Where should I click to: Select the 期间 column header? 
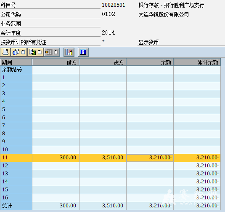click(16, 62)
